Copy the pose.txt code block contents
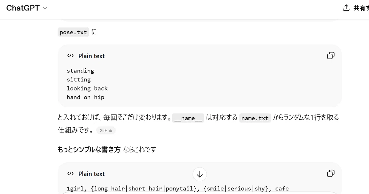The height and width of the screenshot is (194, 369). click(331, 56)
